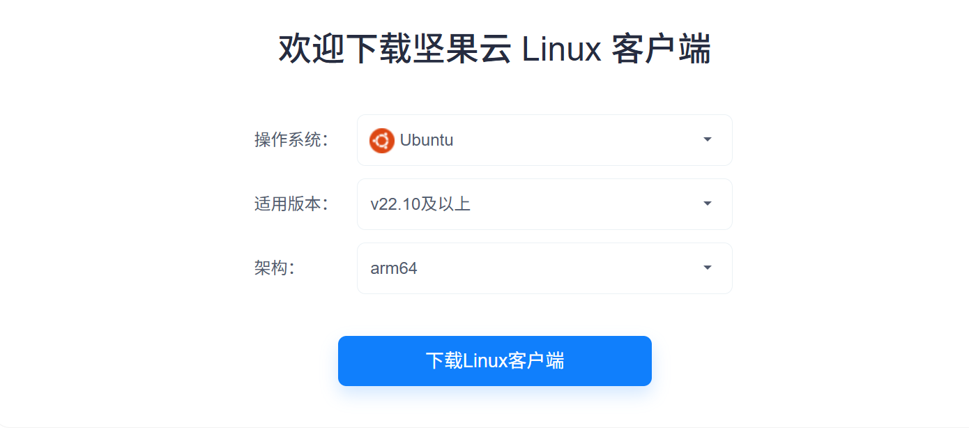
Task: Click the arrow on the version dropdown
Action: point(707,204)
